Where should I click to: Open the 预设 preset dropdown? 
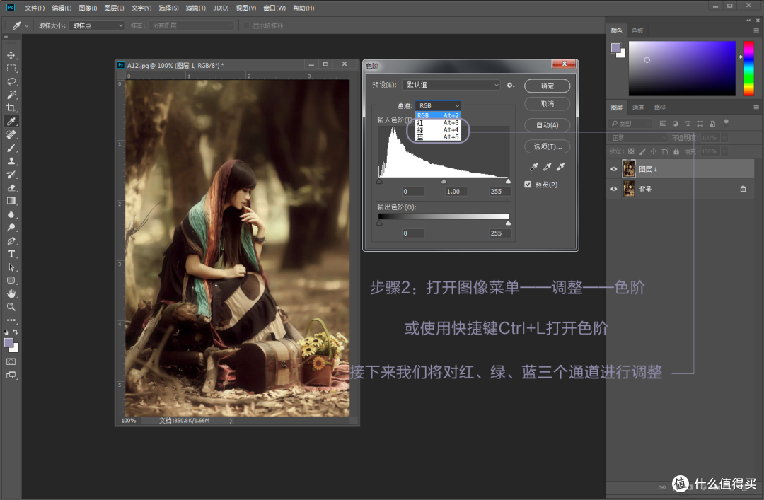451,84
